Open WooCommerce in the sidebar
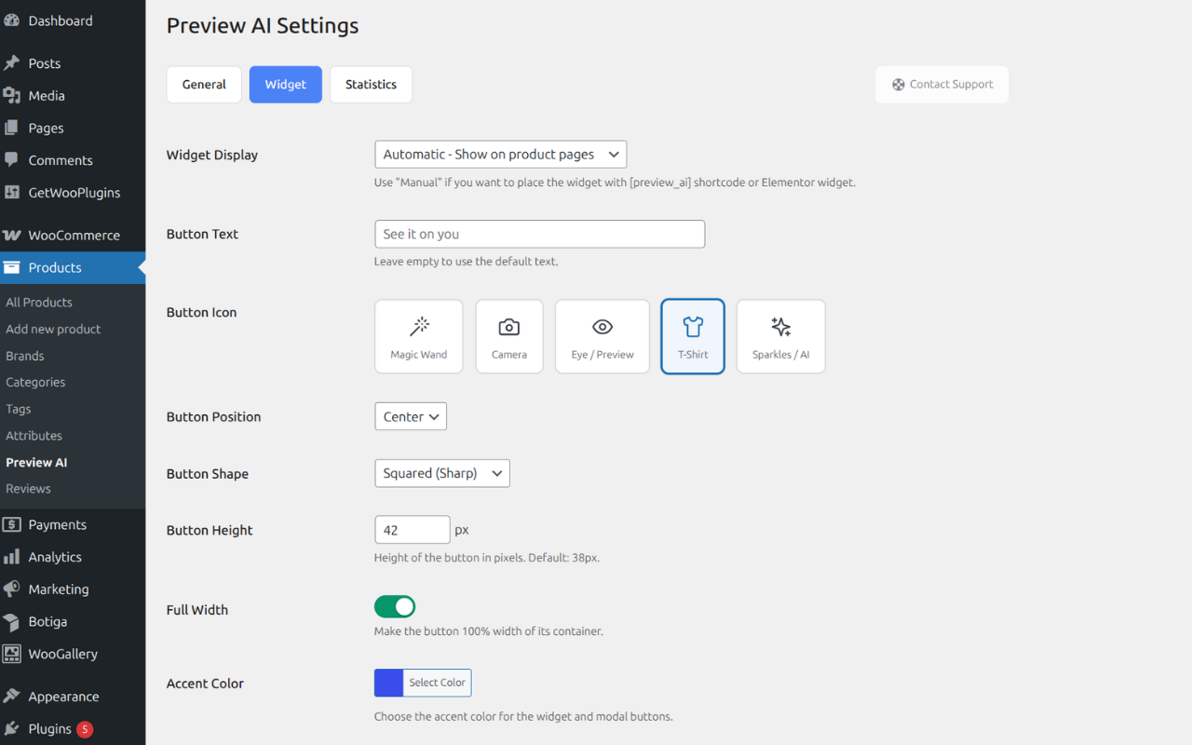1192x745 pixels. pyautogui.click(x=74, y=236)
